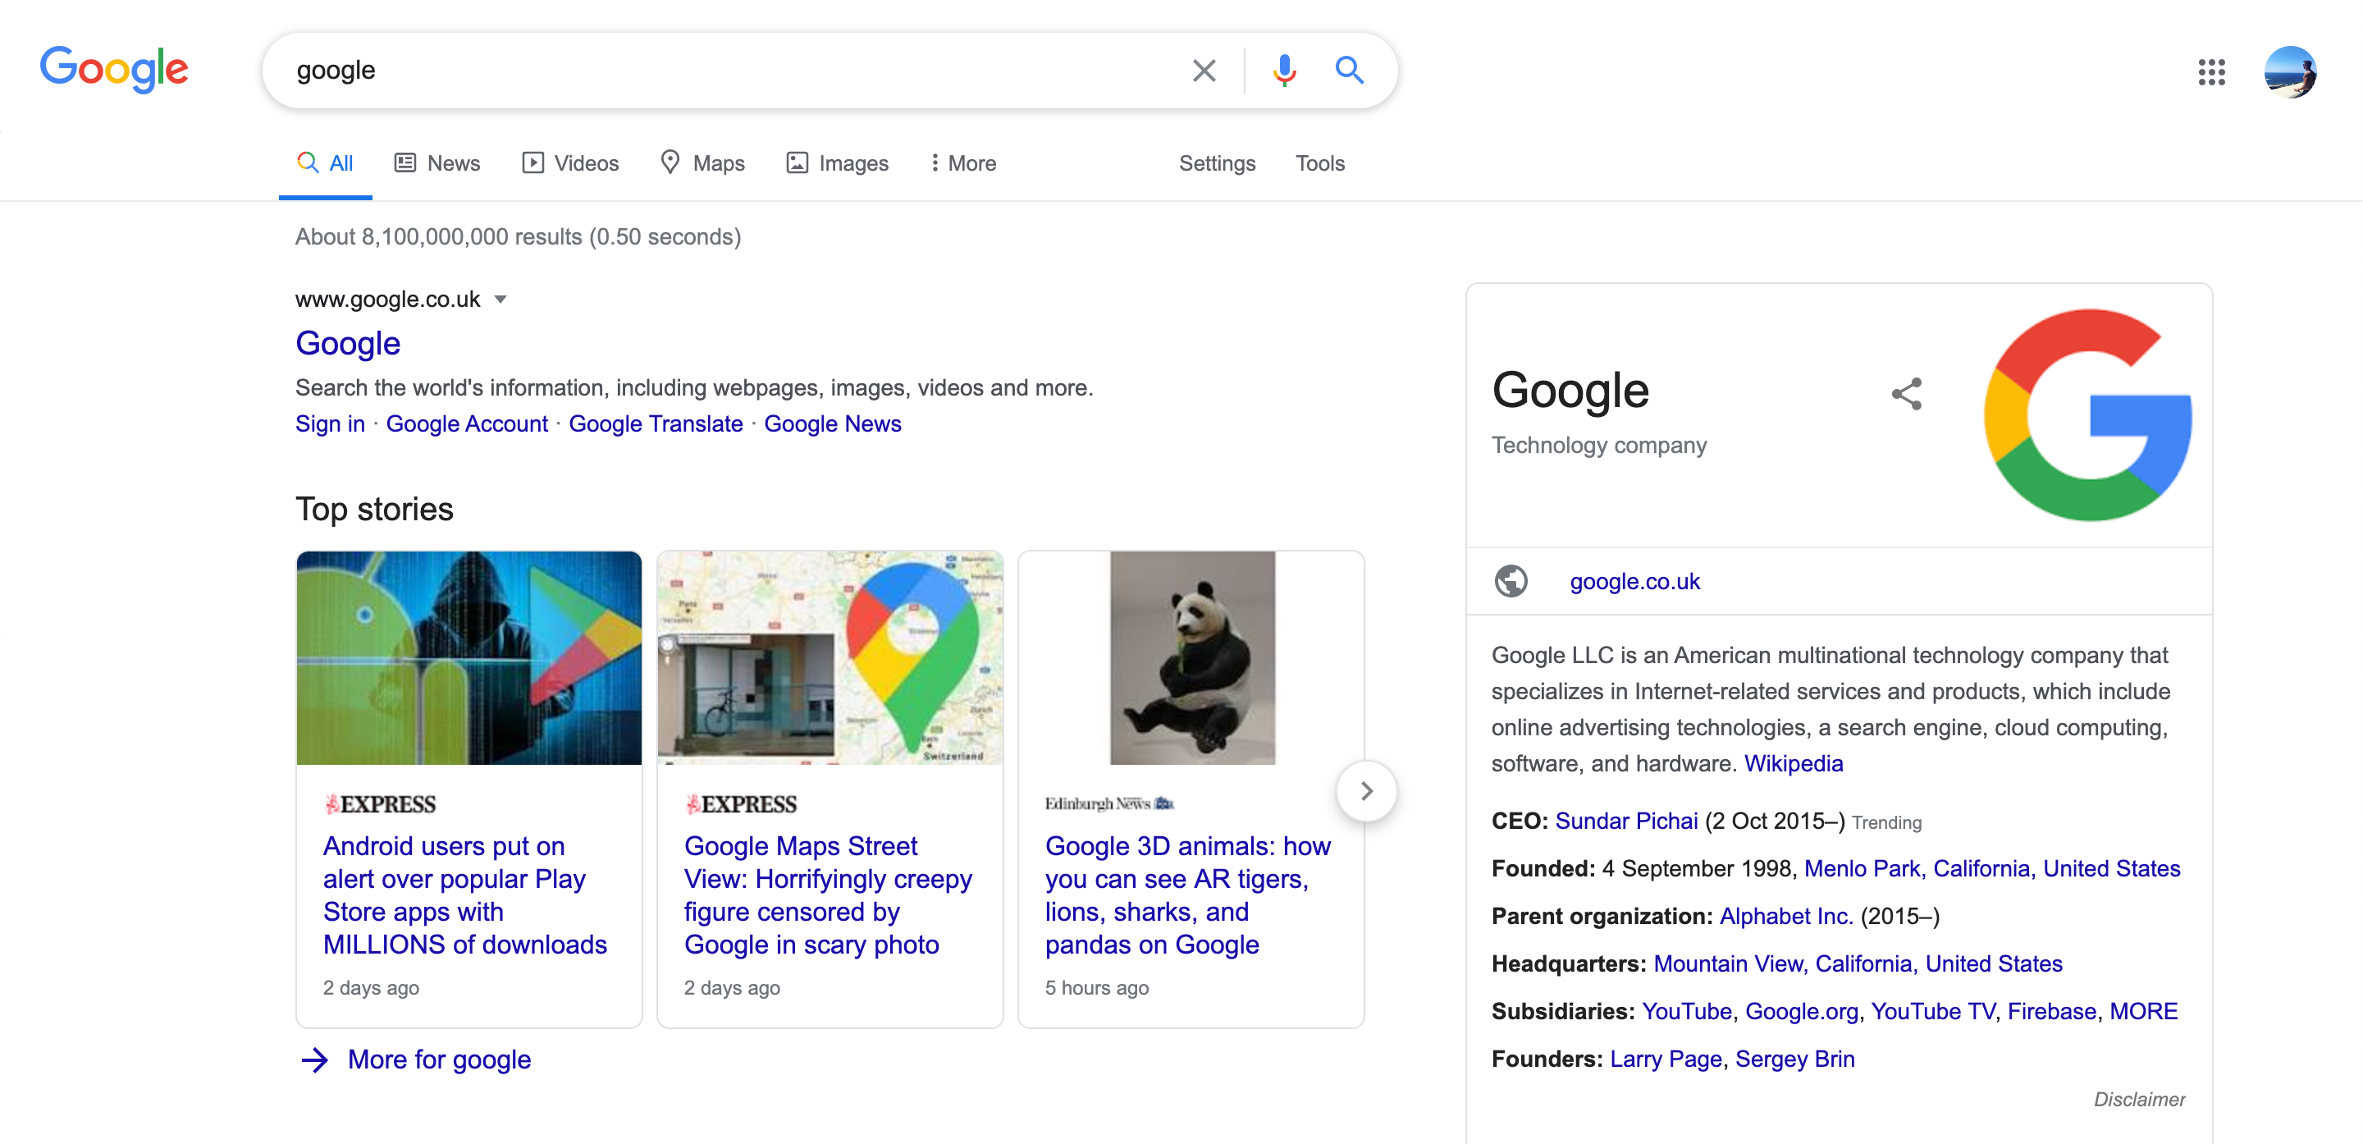Viewport: 2363px width, 1144px height.
Task: Open the Google result title link
Action: (x=348, y=343)
